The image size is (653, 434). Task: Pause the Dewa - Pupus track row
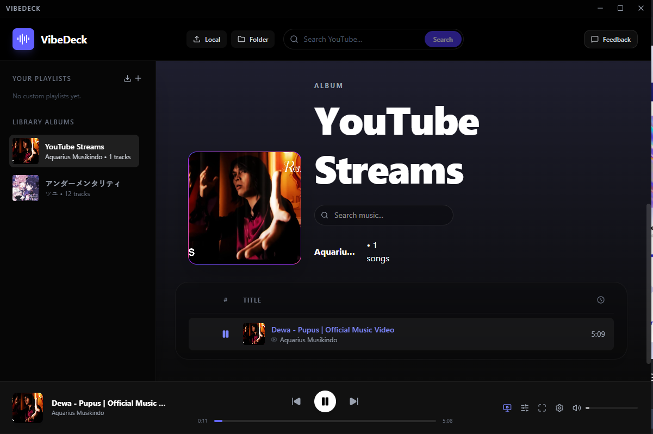pos(226,334)
